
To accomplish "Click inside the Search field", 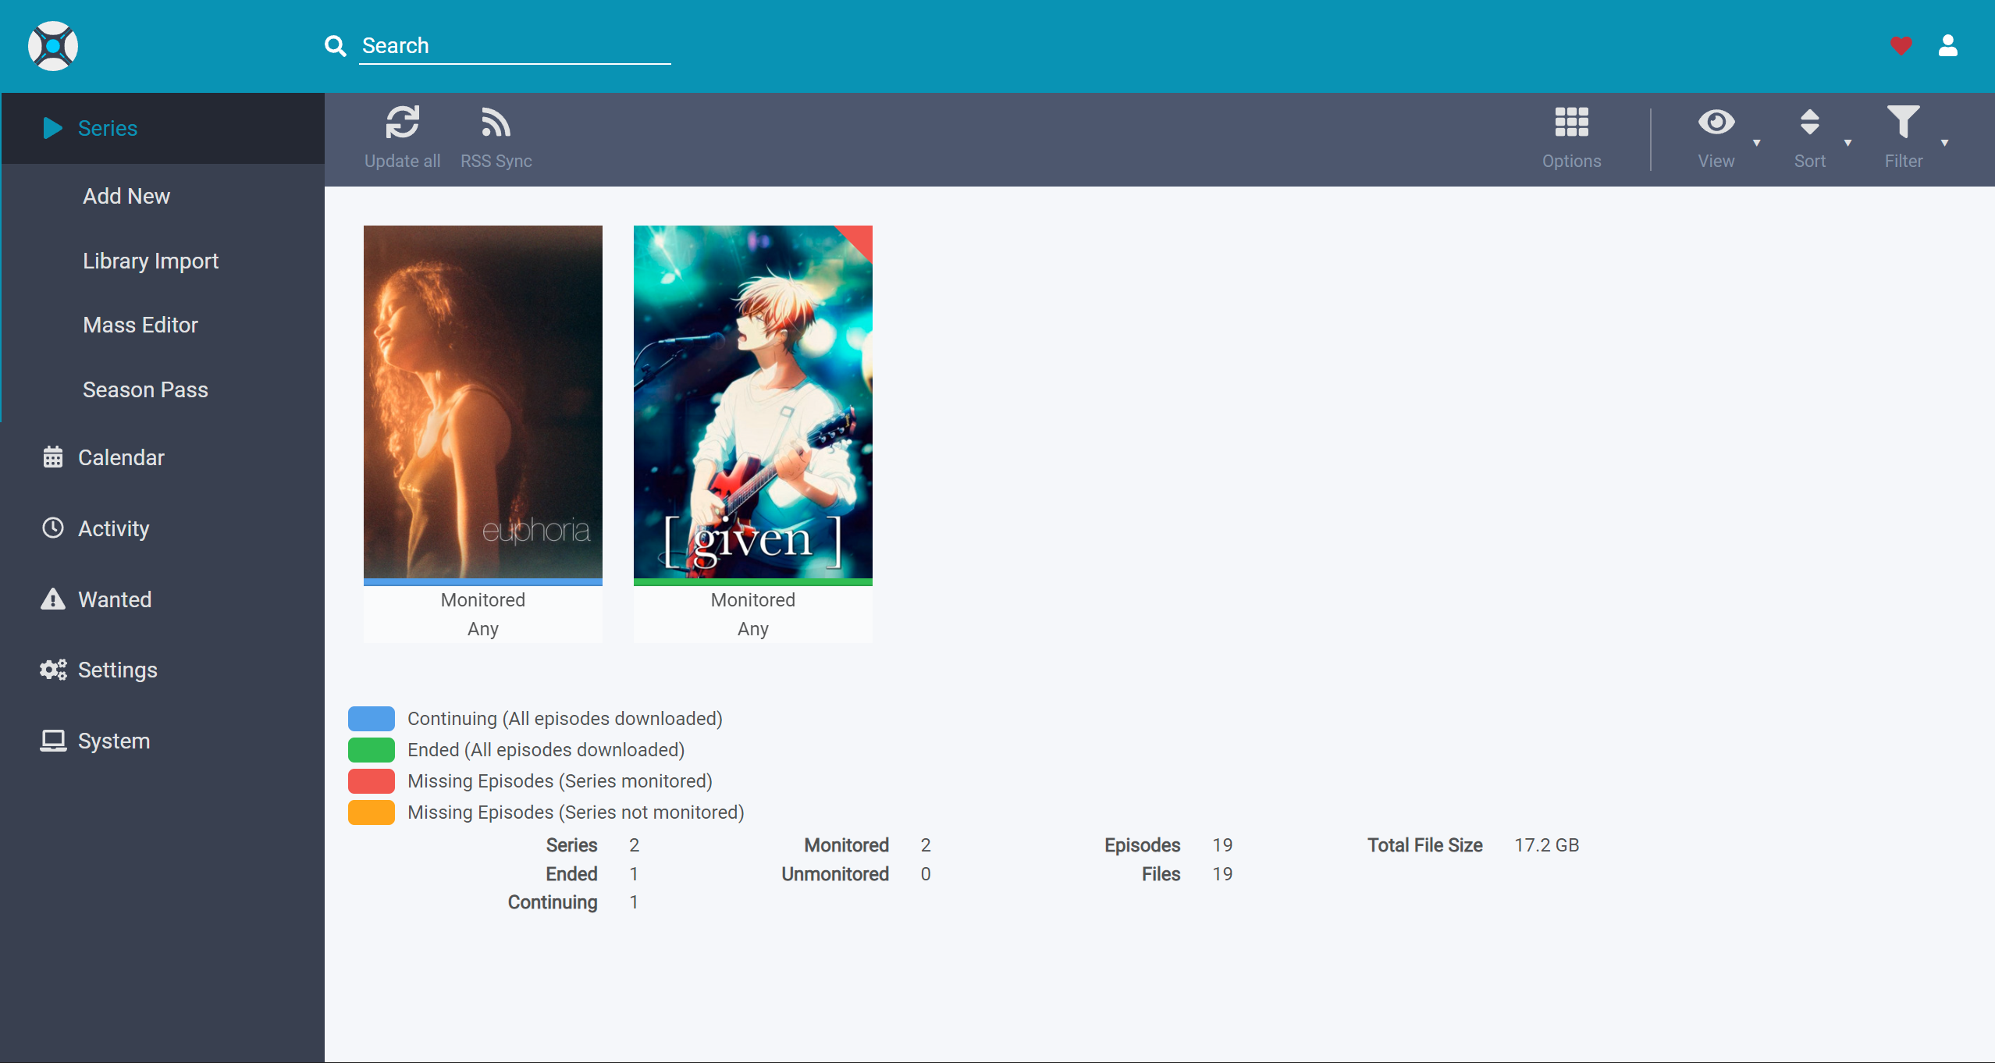I will click(514, 45).
